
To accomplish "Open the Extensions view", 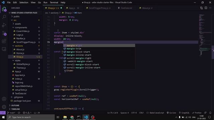I will coord(4,41).
